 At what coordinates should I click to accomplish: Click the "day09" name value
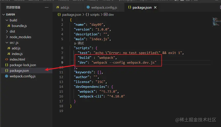click(x=96, y=25)
